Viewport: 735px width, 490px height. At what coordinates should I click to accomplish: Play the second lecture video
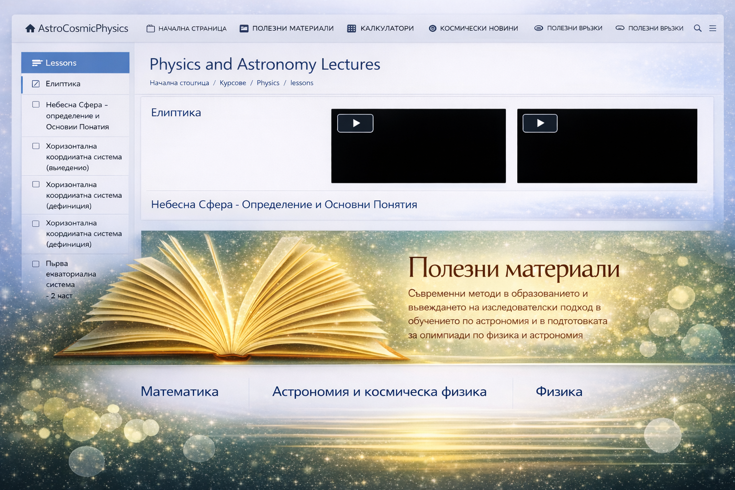(539, 123)
